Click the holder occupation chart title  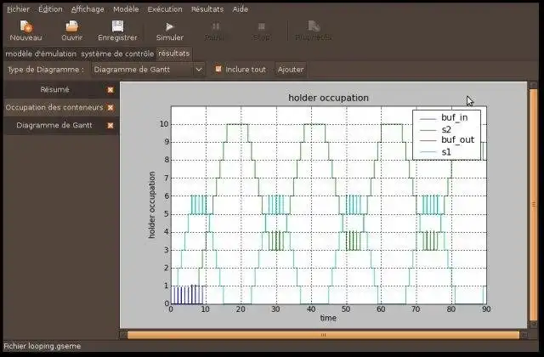[329, 98]
